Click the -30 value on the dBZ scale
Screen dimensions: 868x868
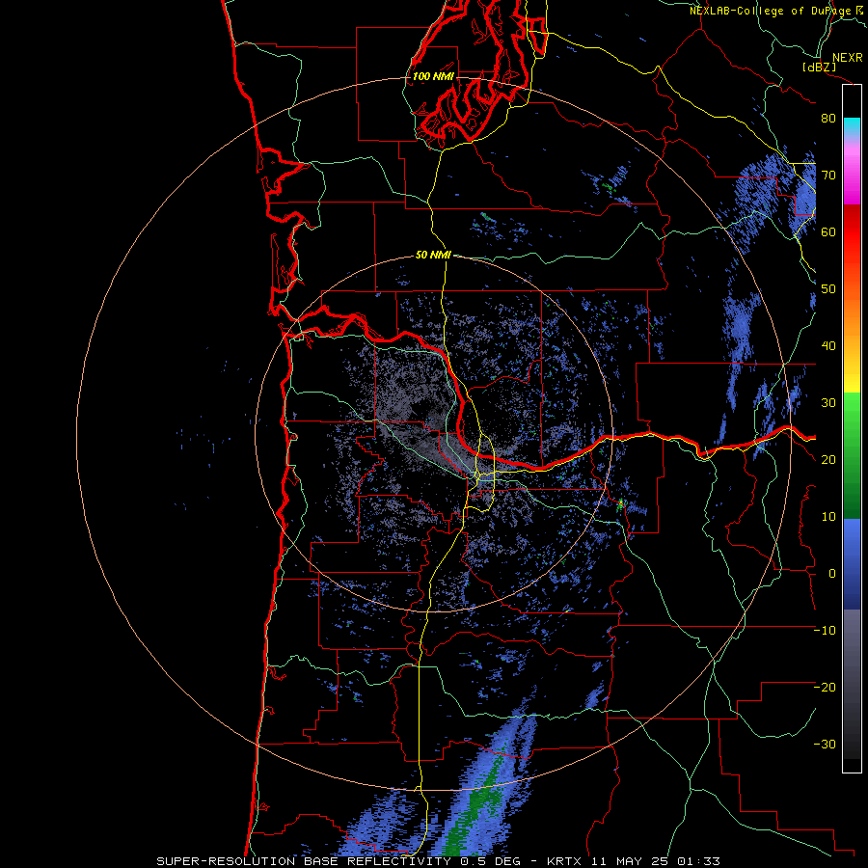pyautogui.click(x=825, y=745)
